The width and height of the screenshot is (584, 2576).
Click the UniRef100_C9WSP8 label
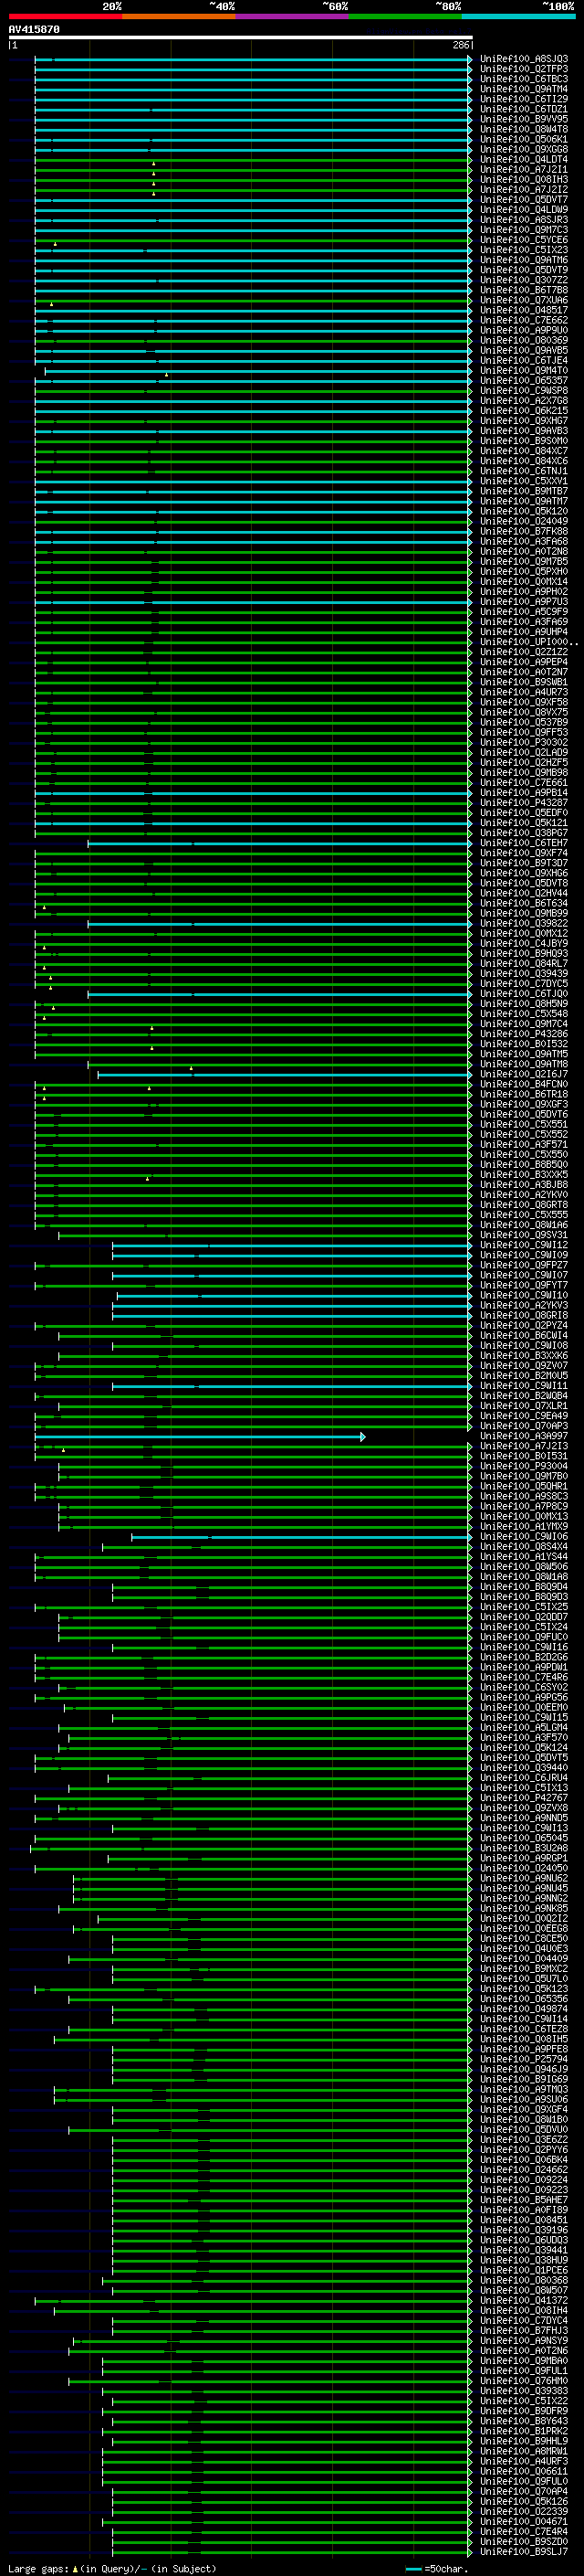click(x=524, y=391)
